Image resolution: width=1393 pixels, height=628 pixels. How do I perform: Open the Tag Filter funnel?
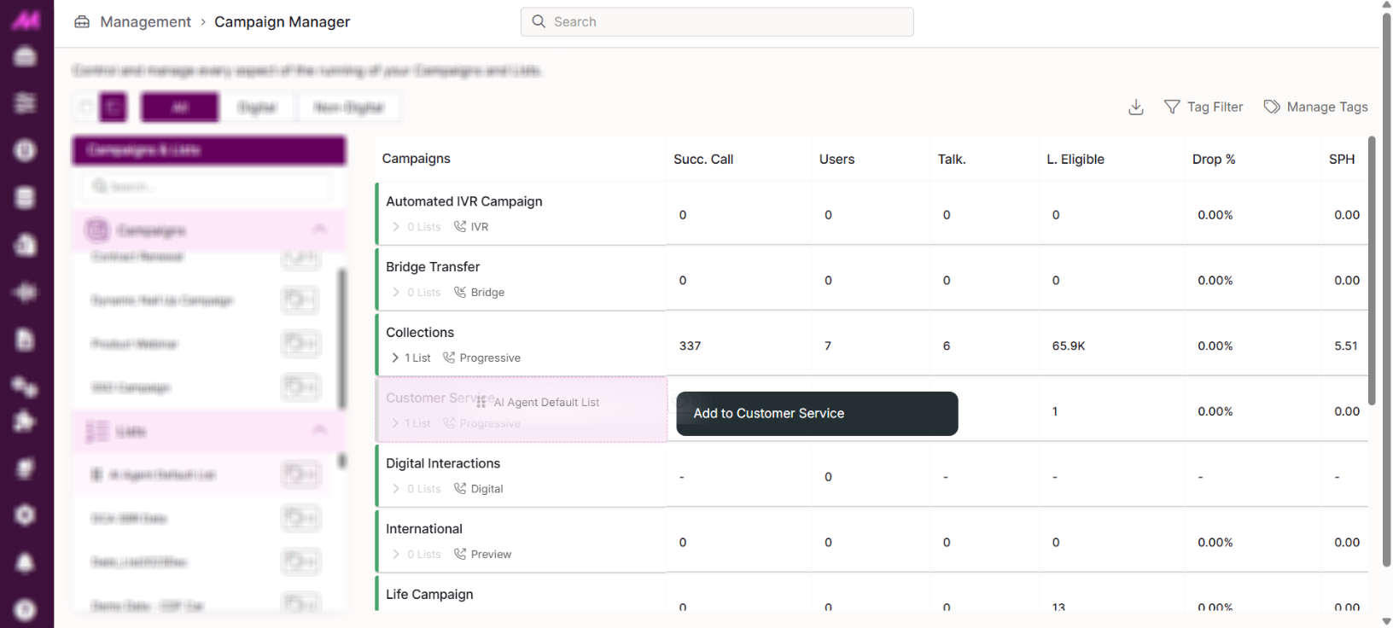click(1172, 107)
